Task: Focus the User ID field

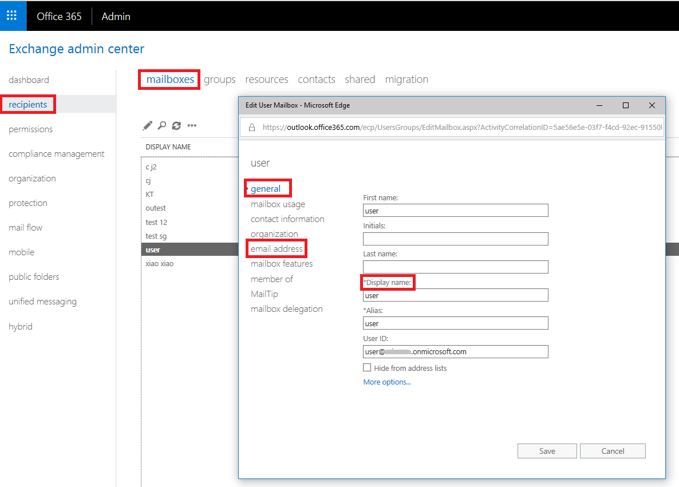Action: 456,351
